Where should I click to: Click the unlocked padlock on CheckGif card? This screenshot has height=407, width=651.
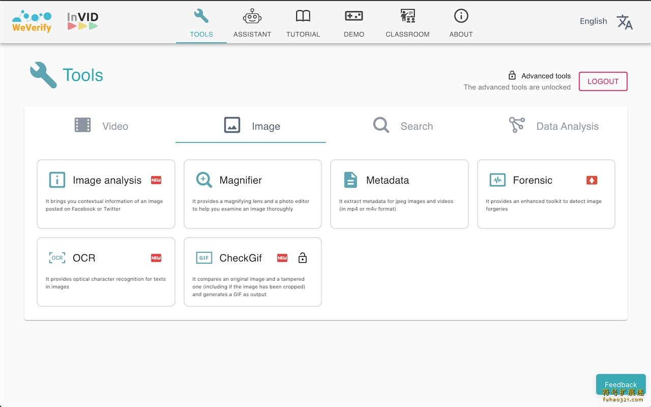[x=303, y=258]
